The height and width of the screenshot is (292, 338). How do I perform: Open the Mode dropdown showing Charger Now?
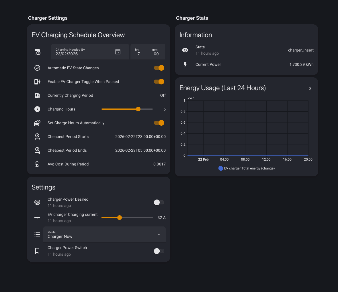click(x=104, y=234)
